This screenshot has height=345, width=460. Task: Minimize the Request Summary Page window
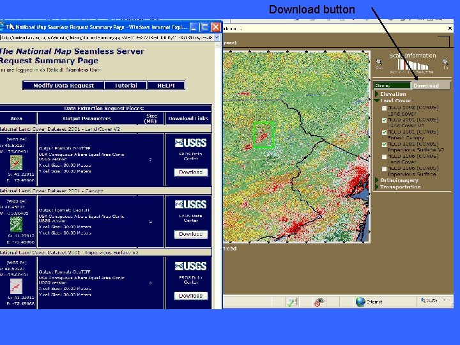[x=194, y=27]
